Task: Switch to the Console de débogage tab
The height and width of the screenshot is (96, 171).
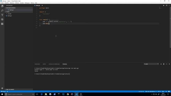Action: (x=54, y=64)
